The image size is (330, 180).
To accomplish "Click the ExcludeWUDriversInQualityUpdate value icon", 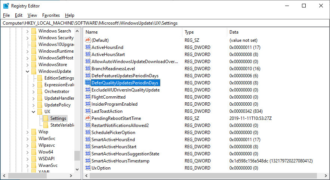I will (88, 90).
